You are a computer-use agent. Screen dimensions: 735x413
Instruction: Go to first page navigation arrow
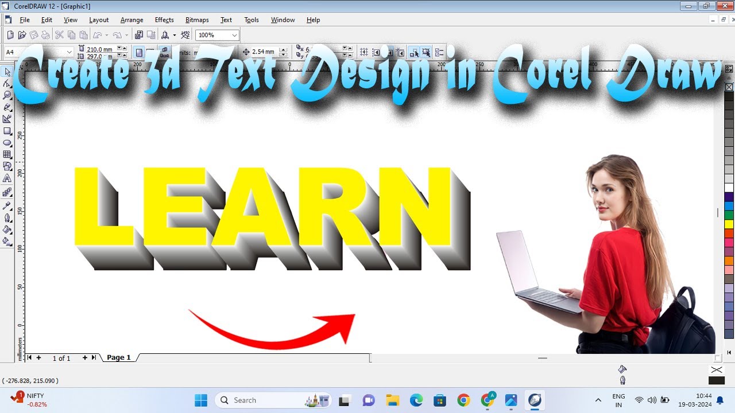[30, 357]
